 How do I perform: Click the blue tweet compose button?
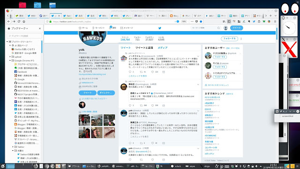point(236,28)
